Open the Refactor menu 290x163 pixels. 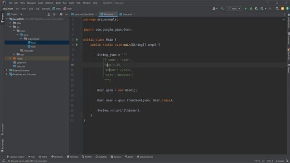[49, 3]
